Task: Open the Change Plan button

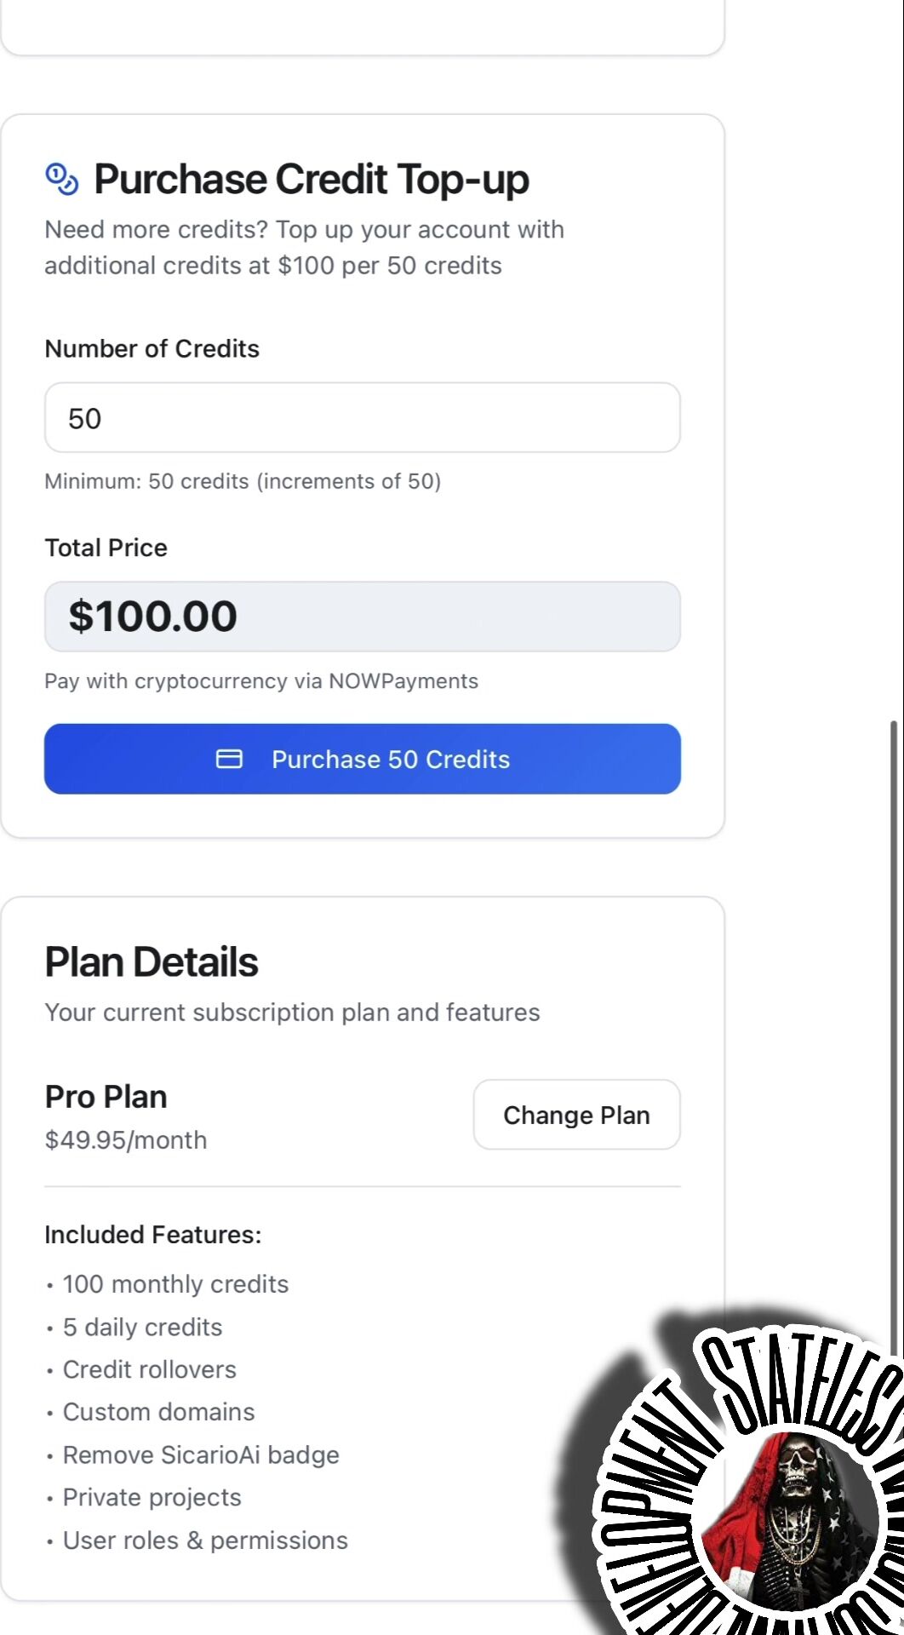Action: coord(576,1115)
